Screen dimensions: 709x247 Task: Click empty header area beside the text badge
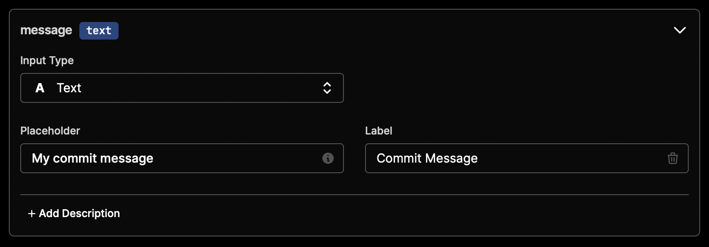pos(392,30)
